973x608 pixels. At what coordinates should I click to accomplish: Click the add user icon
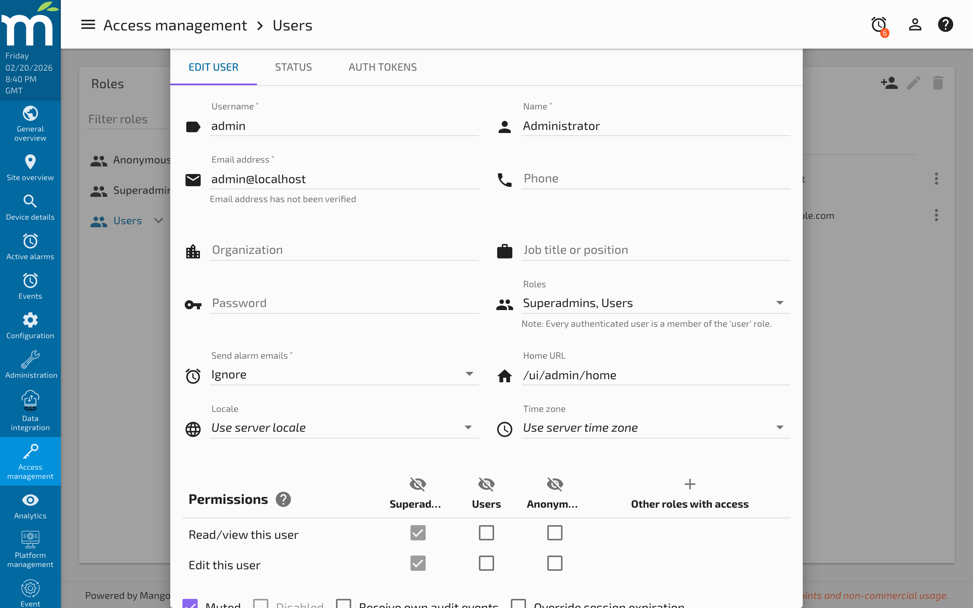coord(889,83)
